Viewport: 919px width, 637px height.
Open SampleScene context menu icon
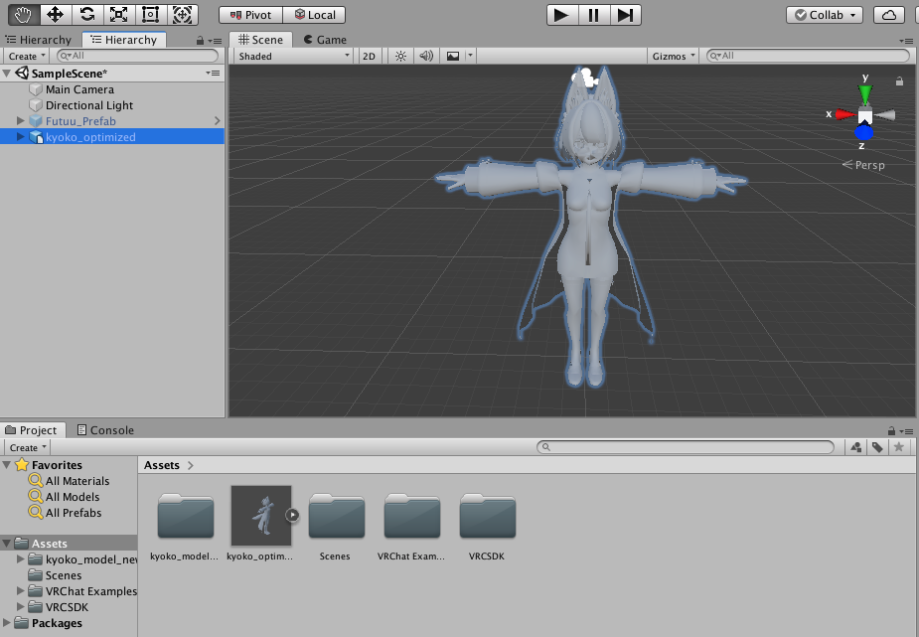click(213, 74)
